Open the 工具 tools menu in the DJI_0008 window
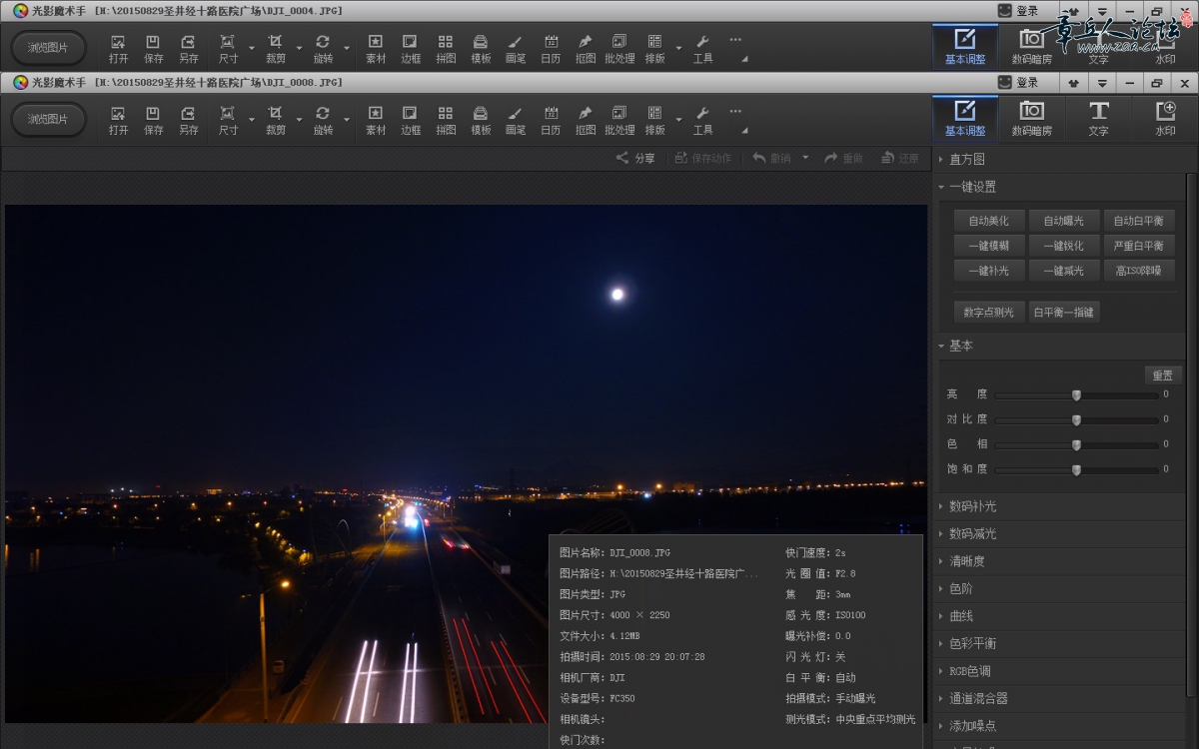The image size is (1199, 749). (702, 120)
